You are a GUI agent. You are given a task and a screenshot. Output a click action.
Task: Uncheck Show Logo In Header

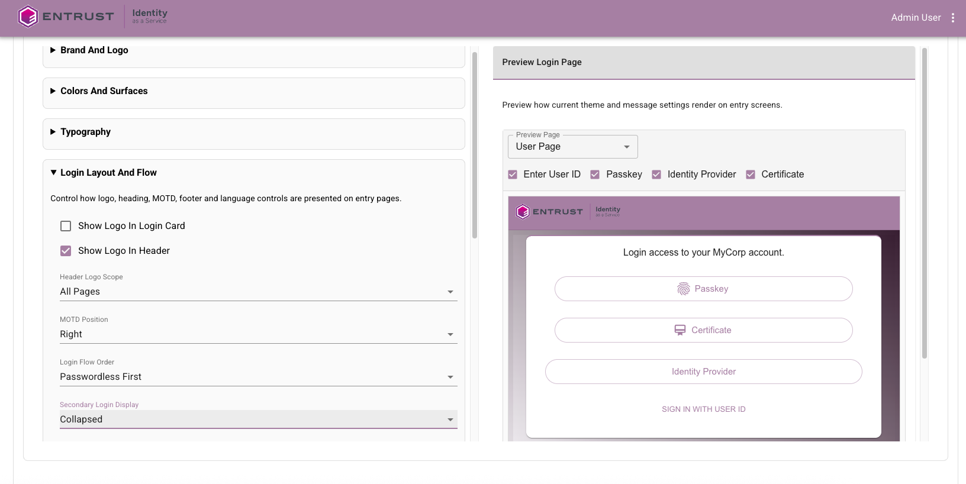66,251
